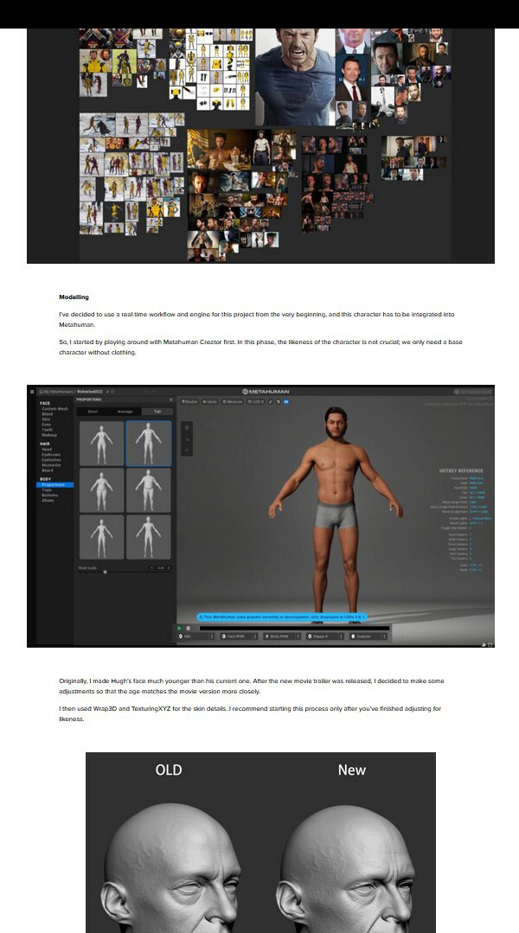The width and height of the screenshot is (519, 933).
Task: Open the Shoes body section
Action: click(47, 501)
